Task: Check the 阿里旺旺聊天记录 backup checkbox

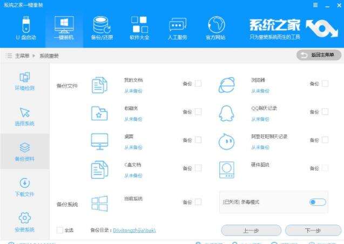Action: (x=325, y=140)
